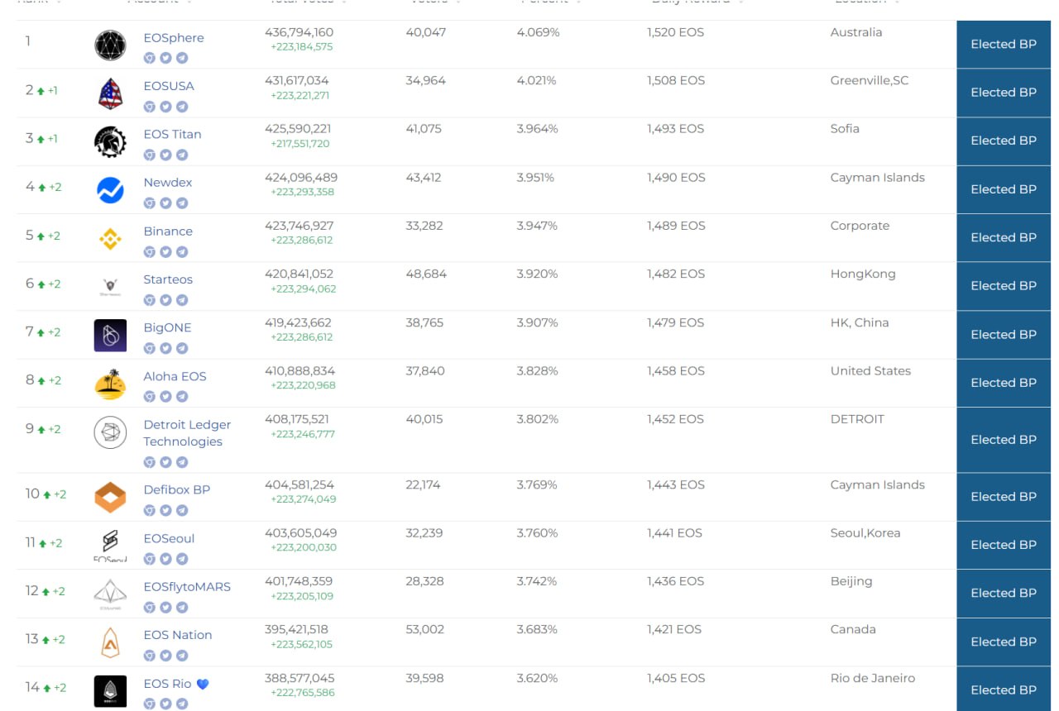Click the EOSUSA flag logo
The width and height of the screenshot is (1059, 711).
pos(110,93)
